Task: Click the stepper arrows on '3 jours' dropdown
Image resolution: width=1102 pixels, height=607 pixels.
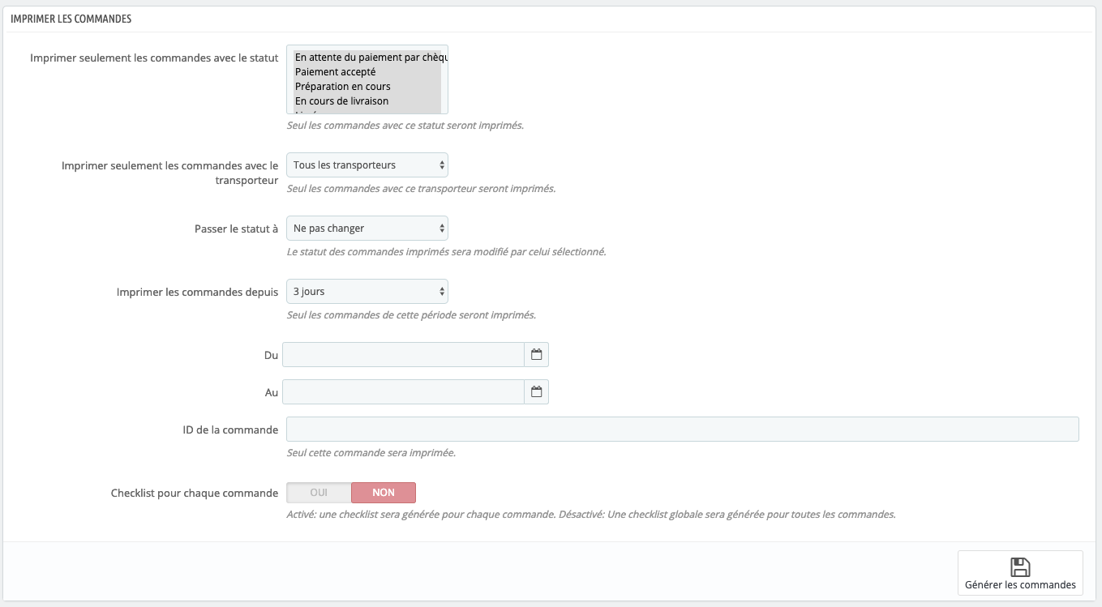Action: (440, 291)
